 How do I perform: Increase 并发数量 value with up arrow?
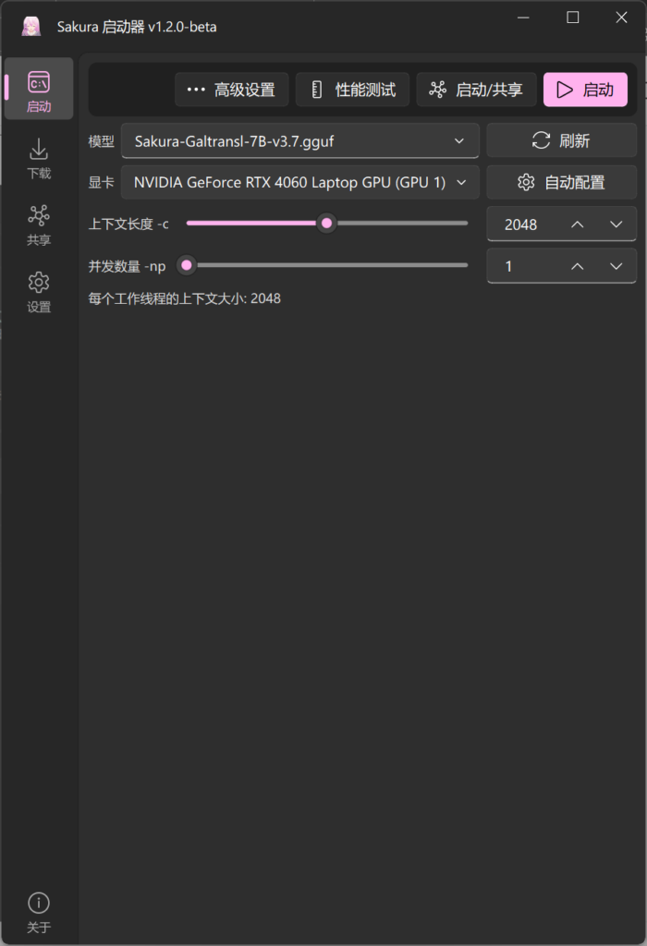tap(577, 266)
